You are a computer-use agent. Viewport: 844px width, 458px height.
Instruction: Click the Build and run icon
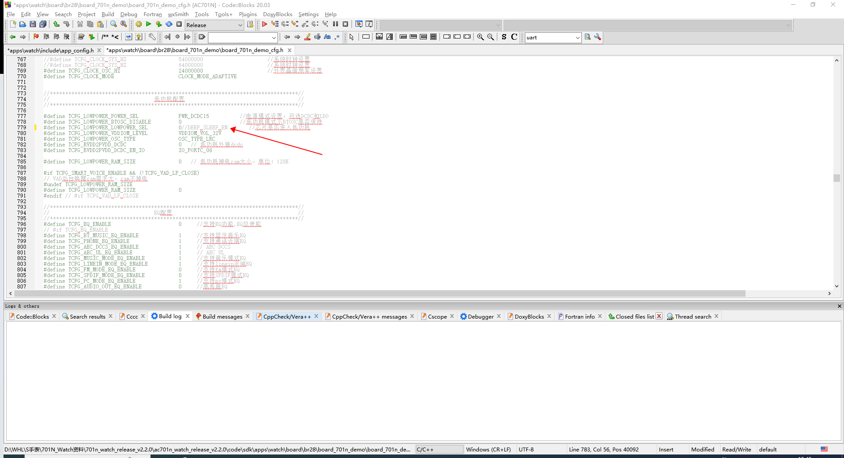click(158, 24)
